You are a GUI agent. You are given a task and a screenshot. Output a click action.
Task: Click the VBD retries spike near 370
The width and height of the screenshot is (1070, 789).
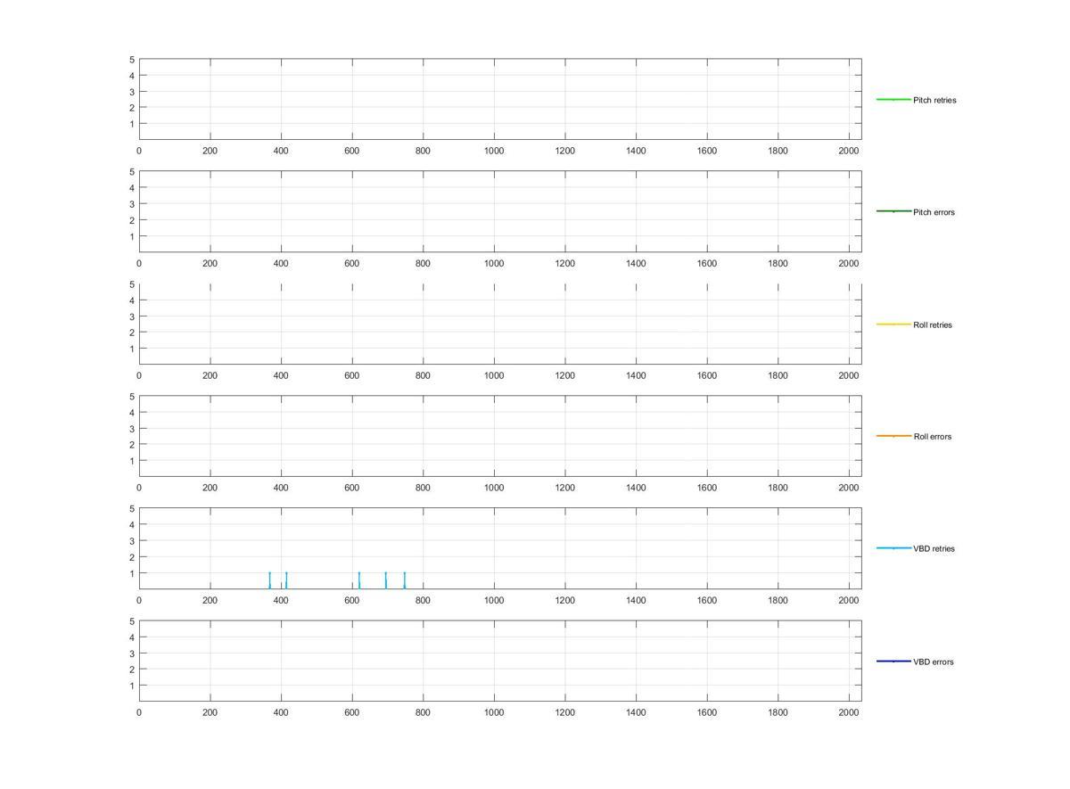(269, 580)
